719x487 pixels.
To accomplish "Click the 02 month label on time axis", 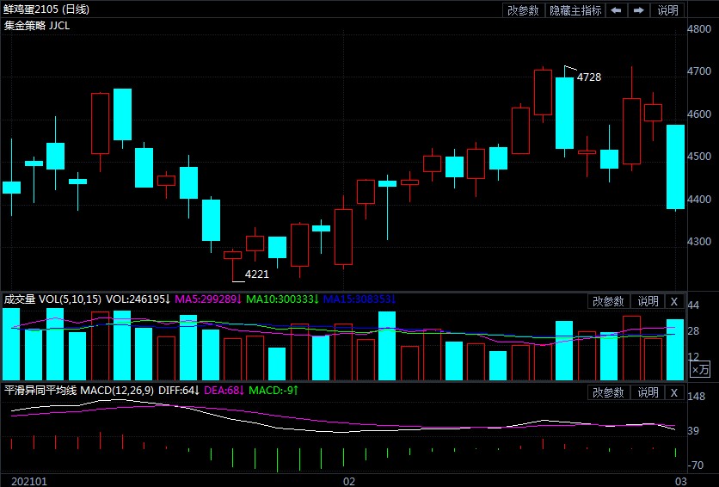I will tap(349, 481).
